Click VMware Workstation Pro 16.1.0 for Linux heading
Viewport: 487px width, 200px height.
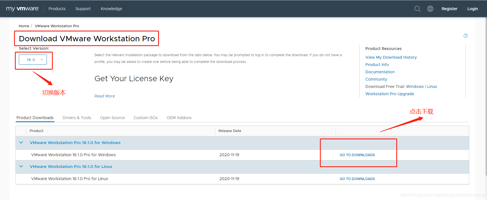(x=71, y=167)
